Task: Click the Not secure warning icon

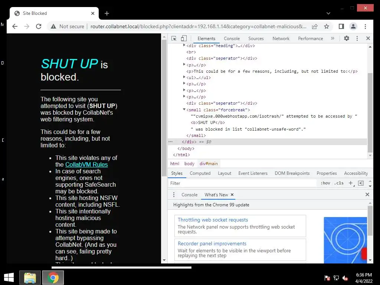Action: [53, 26]
